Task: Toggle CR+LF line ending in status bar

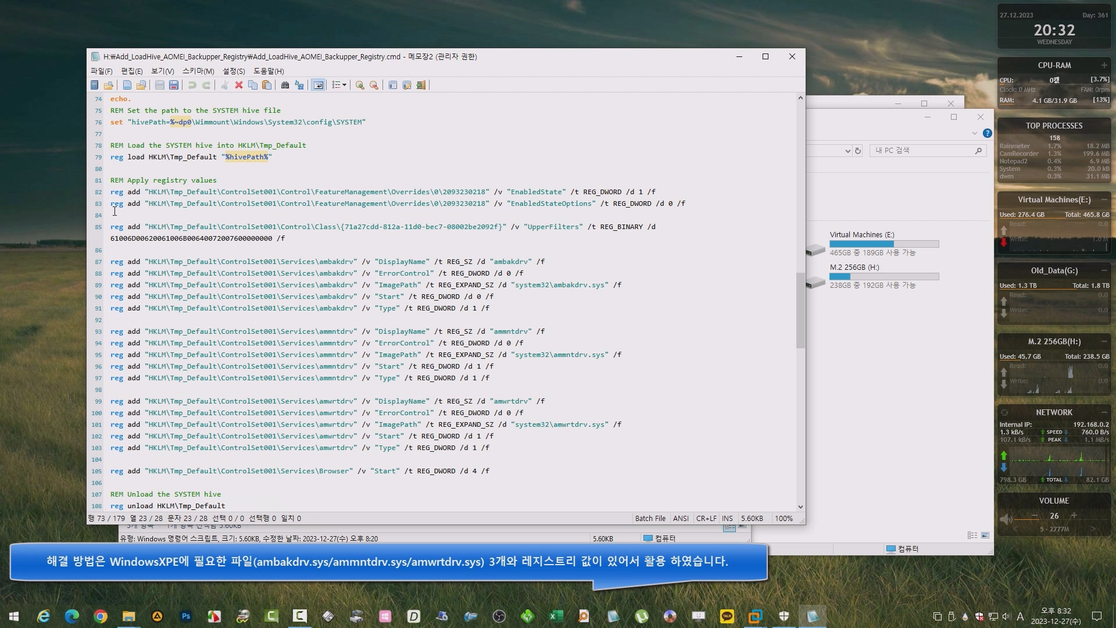Action: click(x=706, y=519)
